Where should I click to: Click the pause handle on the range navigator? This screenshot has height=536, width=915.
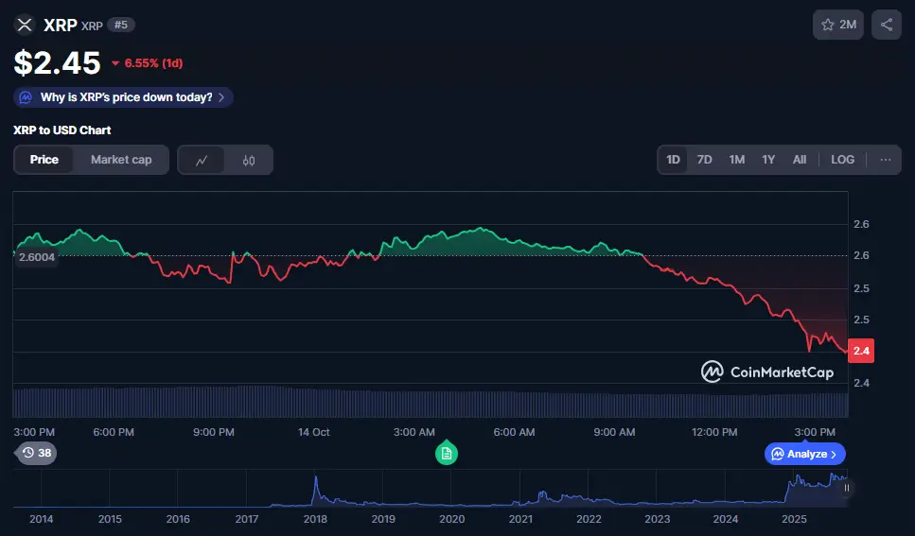pos(846,488)
